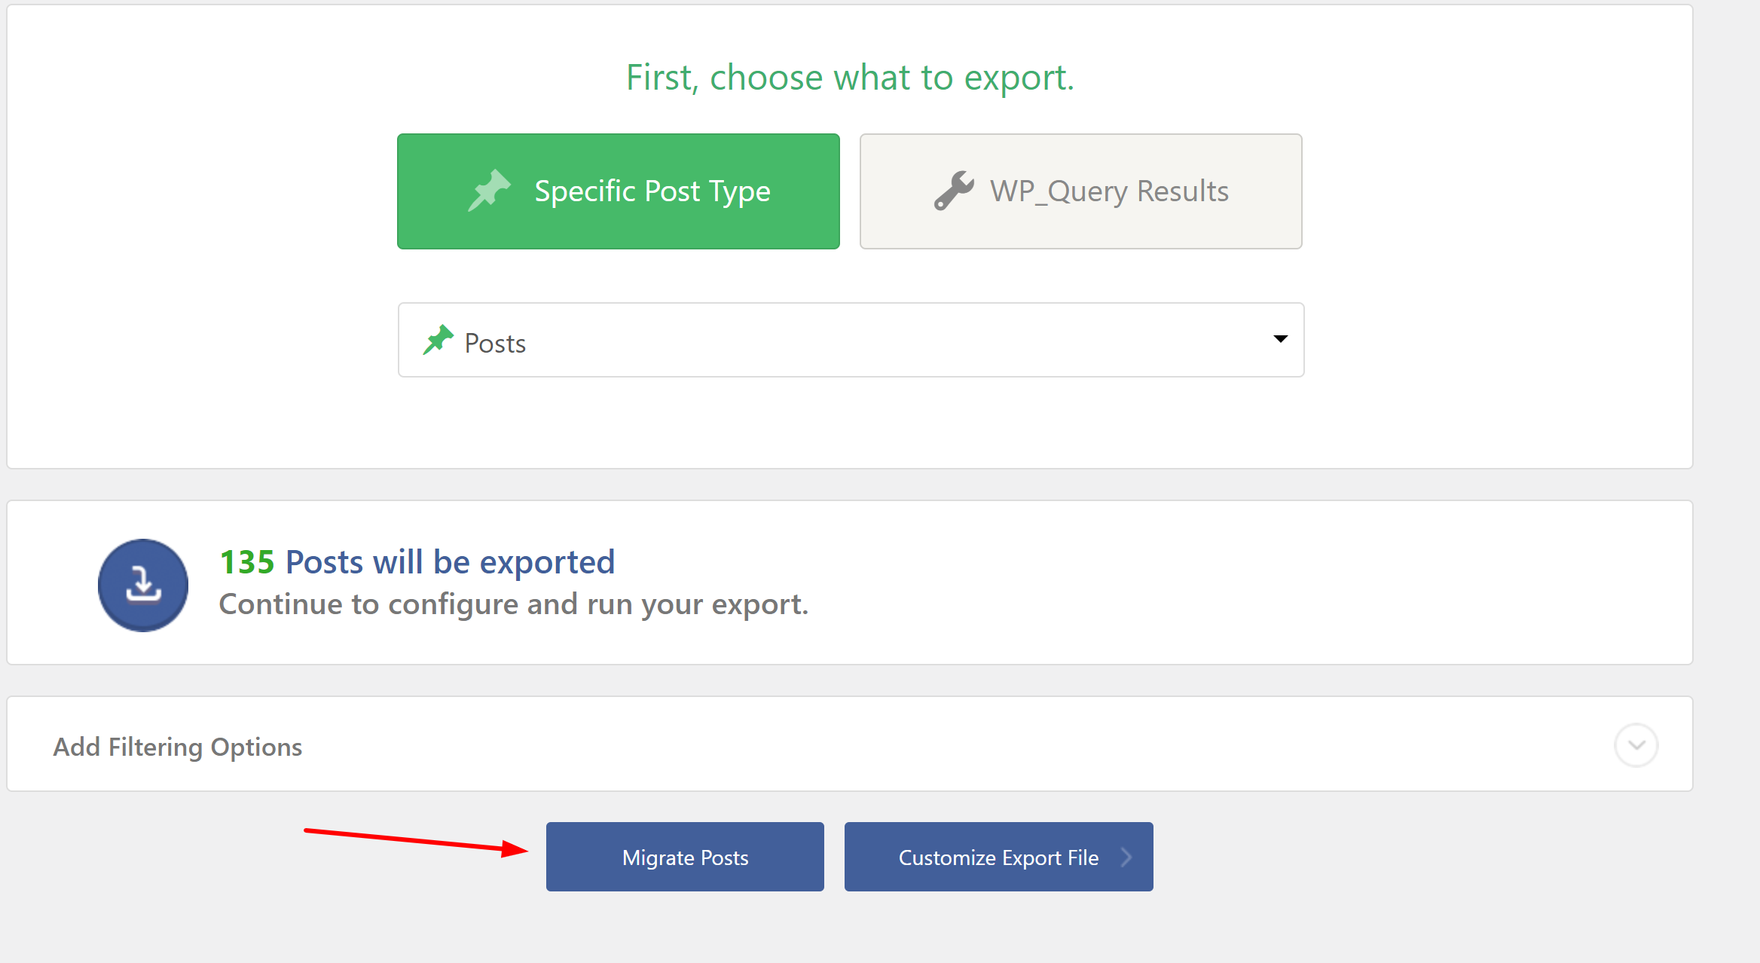Click the wrench icon on WP_Query Results
This screenshot has width=1760, height=963.
tap(954, 190)
